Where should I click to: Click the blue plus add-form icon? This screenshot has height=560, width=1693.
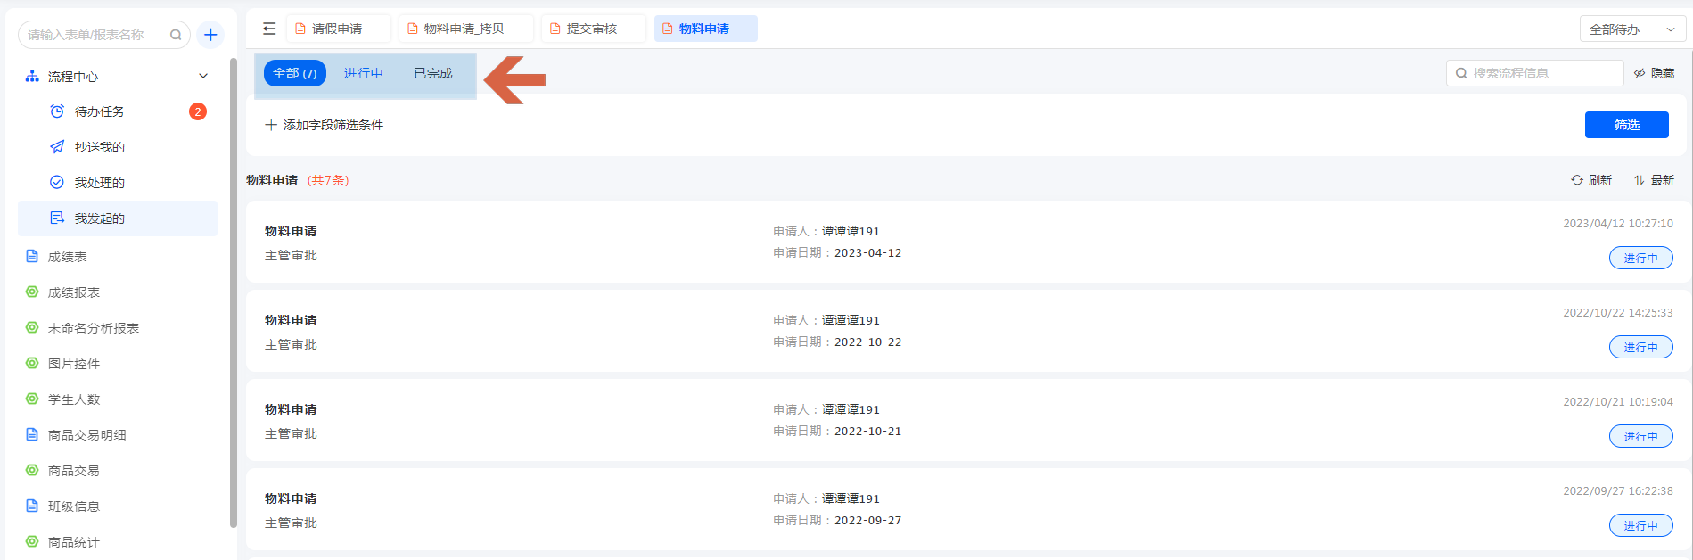tap(210, 35)
